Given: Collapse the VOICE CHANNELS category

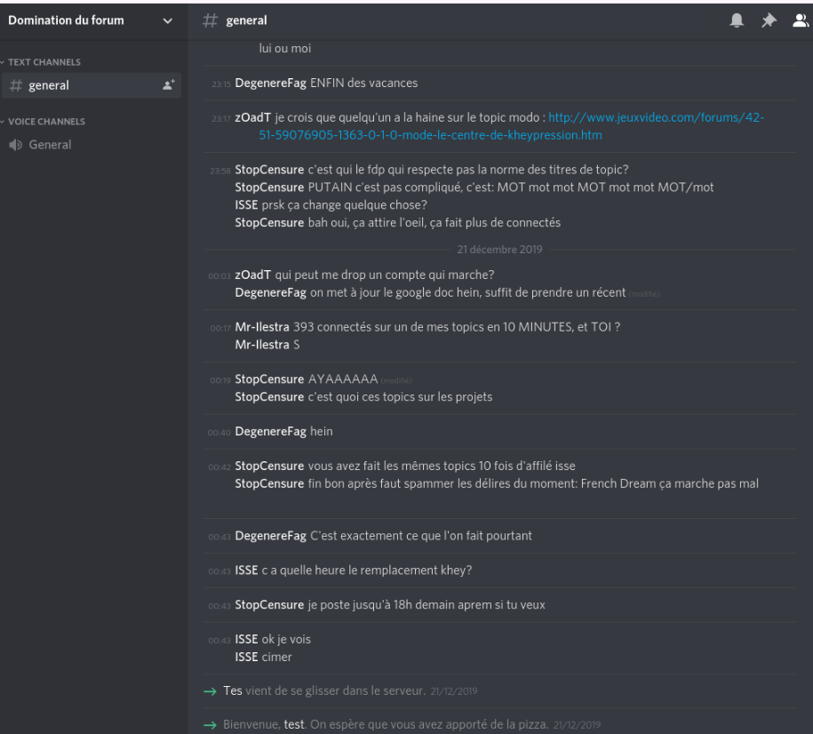Looking at the screenshot, I should coord(46,122).
